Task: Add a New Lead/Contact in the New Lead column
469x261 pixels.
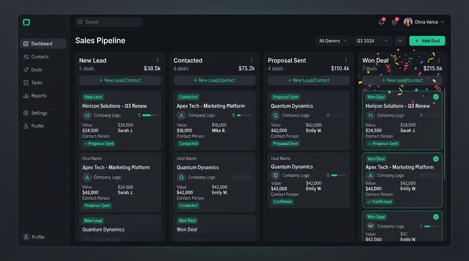Action: [120, 80]
